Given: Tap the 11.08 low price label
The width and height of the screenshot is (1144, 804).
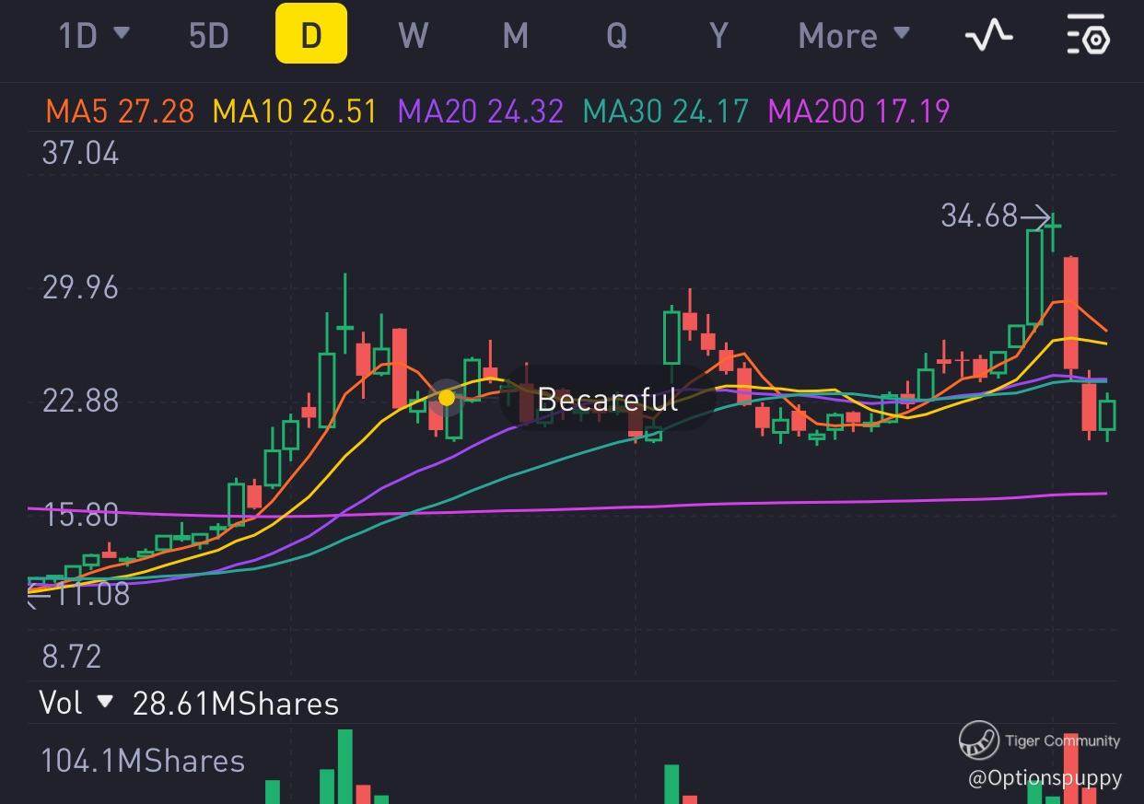Looking at the screenshot, I should pos(93,594).
